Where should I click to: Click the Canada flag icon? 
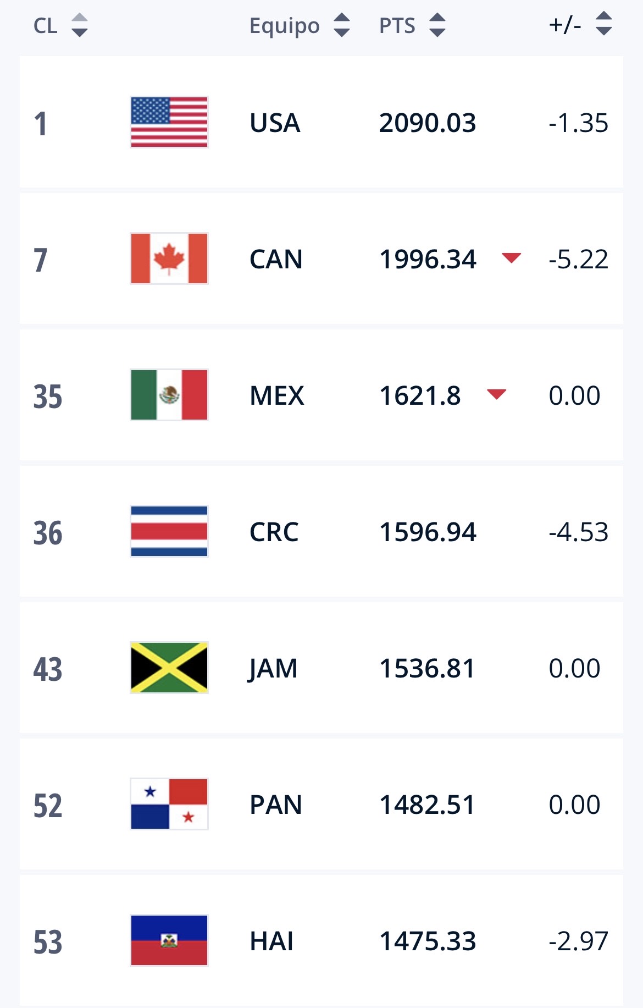pos(169,258)
